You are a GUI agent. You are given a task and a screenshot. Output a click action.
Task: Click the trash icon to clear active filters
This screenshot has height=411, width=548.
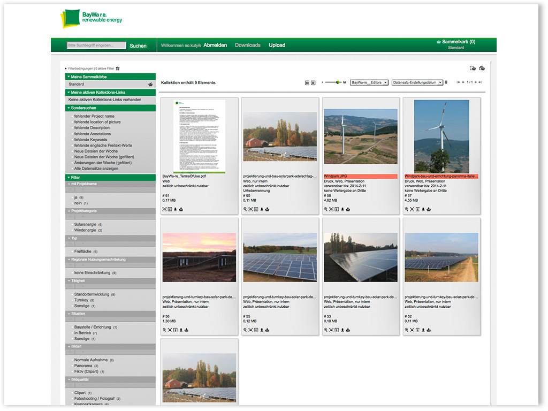coord(118,68)
